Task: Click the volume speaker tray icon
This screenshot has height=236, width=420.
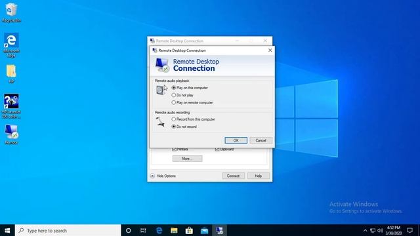Action: click(380, 230)
